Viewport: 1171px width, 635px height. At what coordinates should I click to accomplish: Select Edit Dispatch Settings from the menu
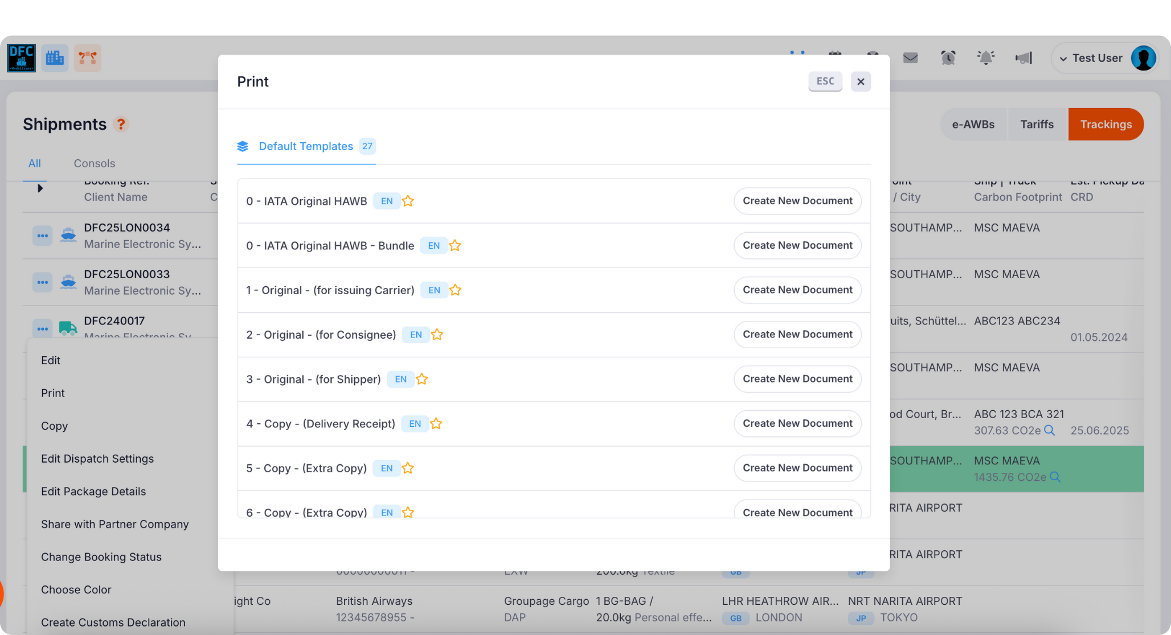[97, 458]
